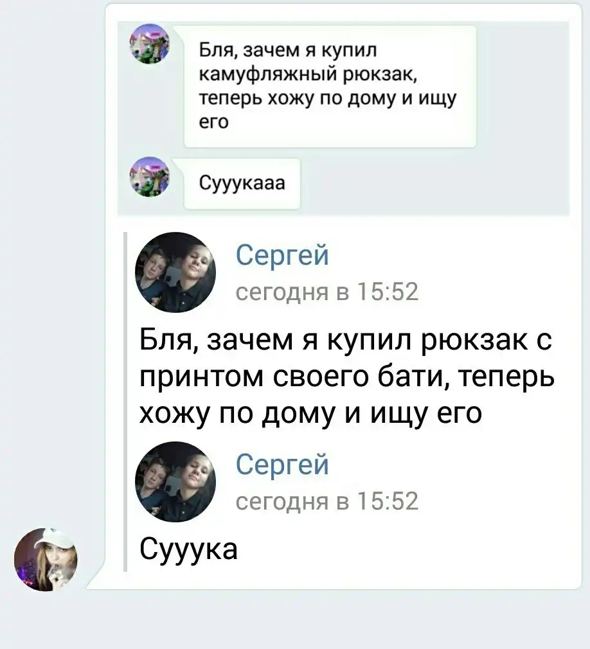Viewport: 590px width, 649px height.
Task: Click the vertical quote bar of the forwarded messages
Action: pyautogui.click(x=125, y=402)
